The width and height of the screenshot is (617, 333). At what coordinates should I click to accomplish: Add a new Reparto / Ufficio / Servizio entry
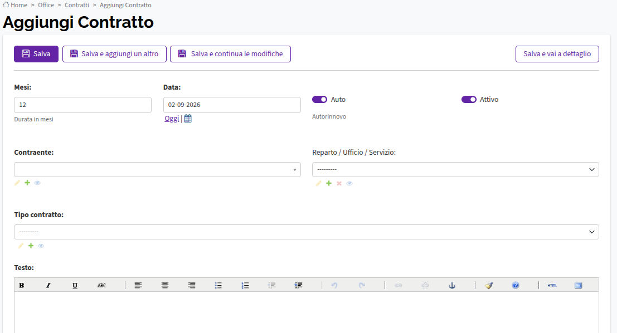click(x=329, y=183)
